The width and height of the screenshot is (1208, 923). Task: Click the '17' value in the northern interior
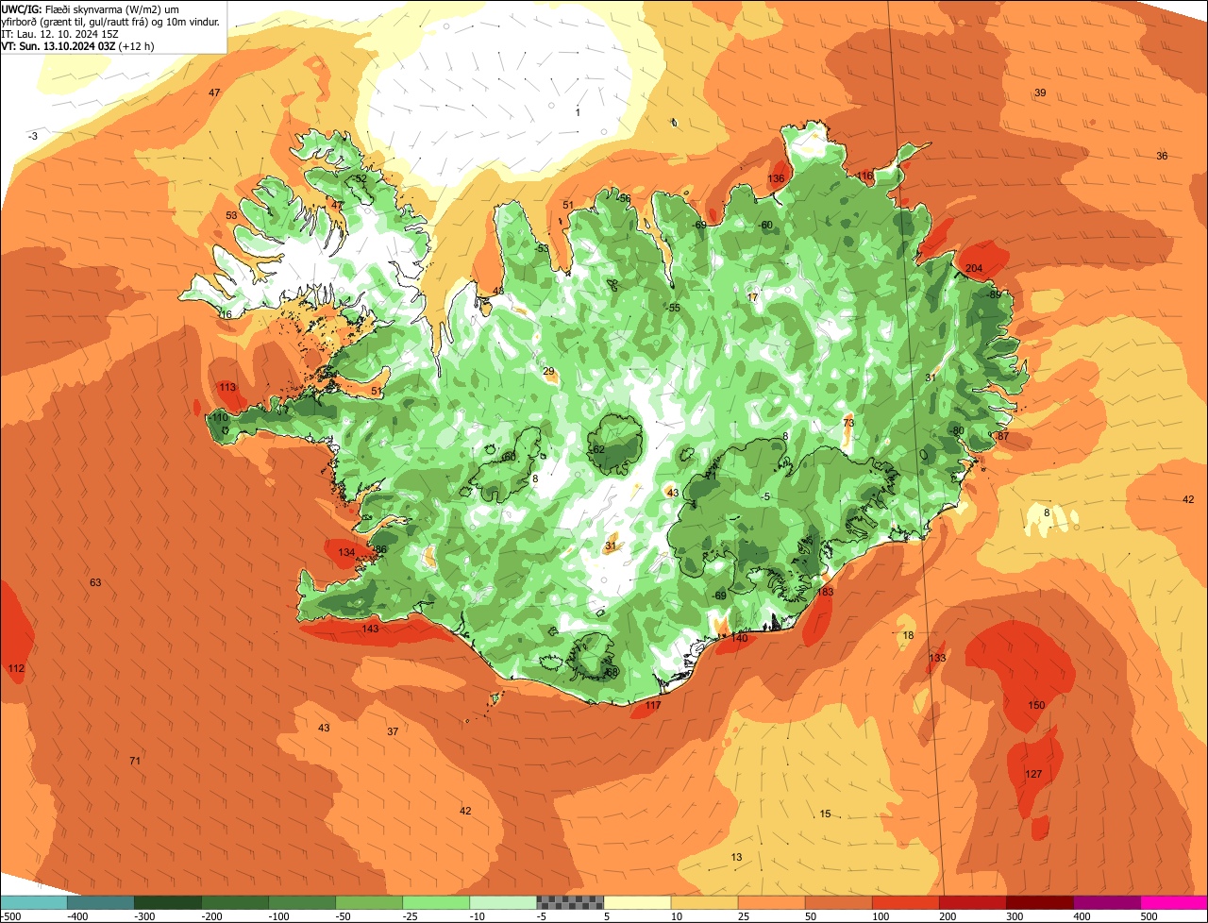(752, 297)
